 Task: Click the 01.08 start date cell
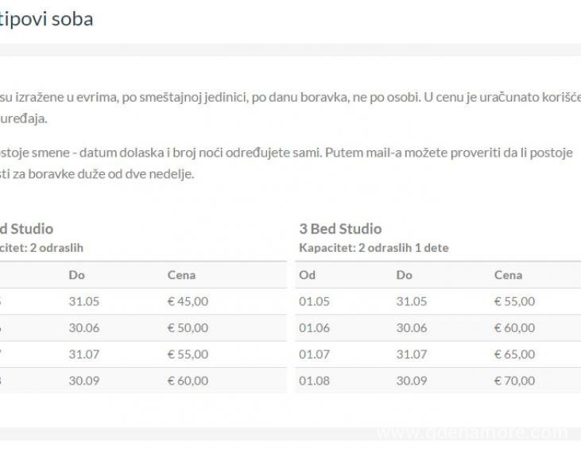[x=314, y=381]
